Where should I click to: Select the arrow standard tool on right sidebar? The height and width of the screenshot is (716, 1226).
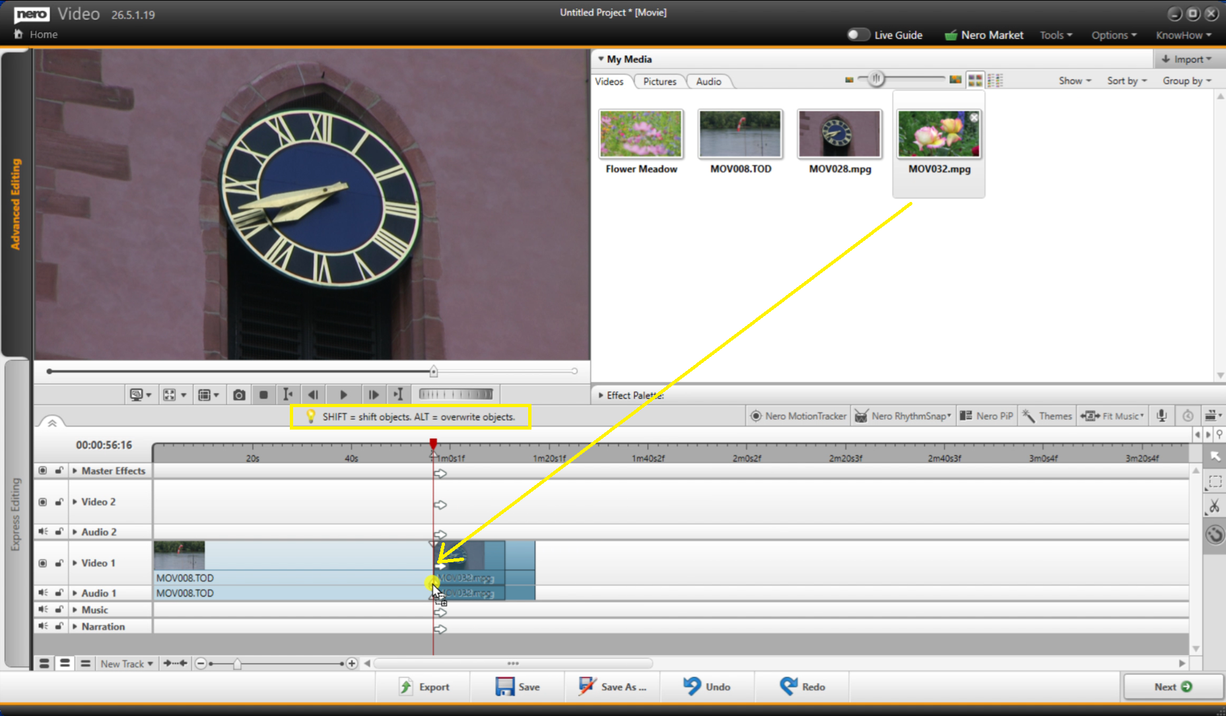pyautogui.click(x=1215, y=457)
